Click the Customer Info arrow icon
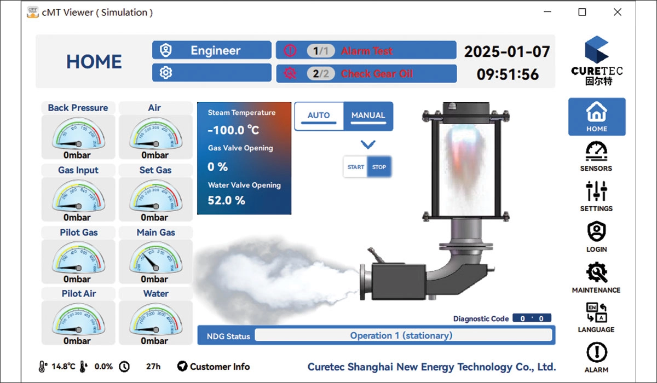The height and width of the screenshot is (383, 657). coord(182,367)
